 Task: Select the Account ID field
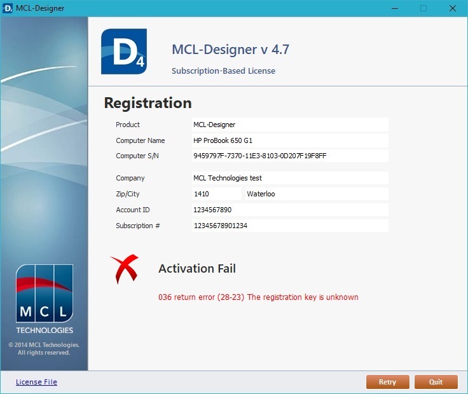(290, 210)
